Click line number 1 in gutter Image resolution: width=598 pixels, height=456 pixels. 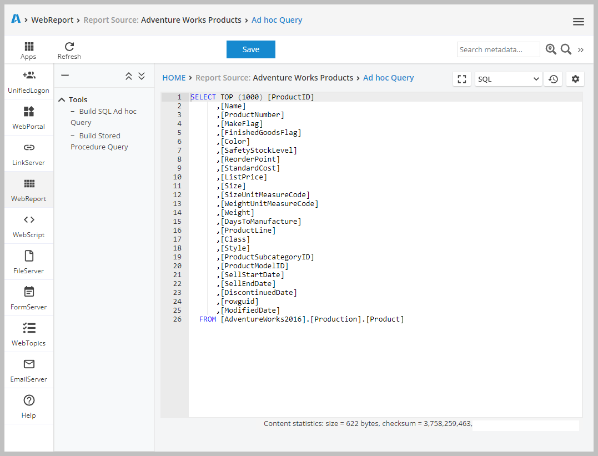coord(179,97)
